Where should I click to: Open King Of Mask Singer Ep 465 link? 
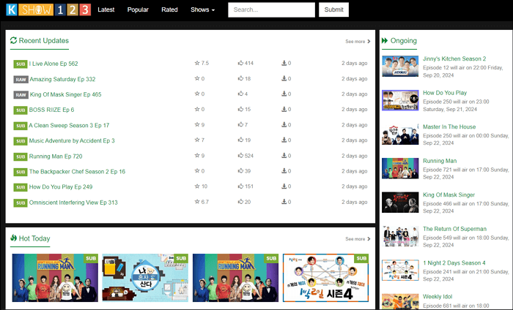(66, 94)
